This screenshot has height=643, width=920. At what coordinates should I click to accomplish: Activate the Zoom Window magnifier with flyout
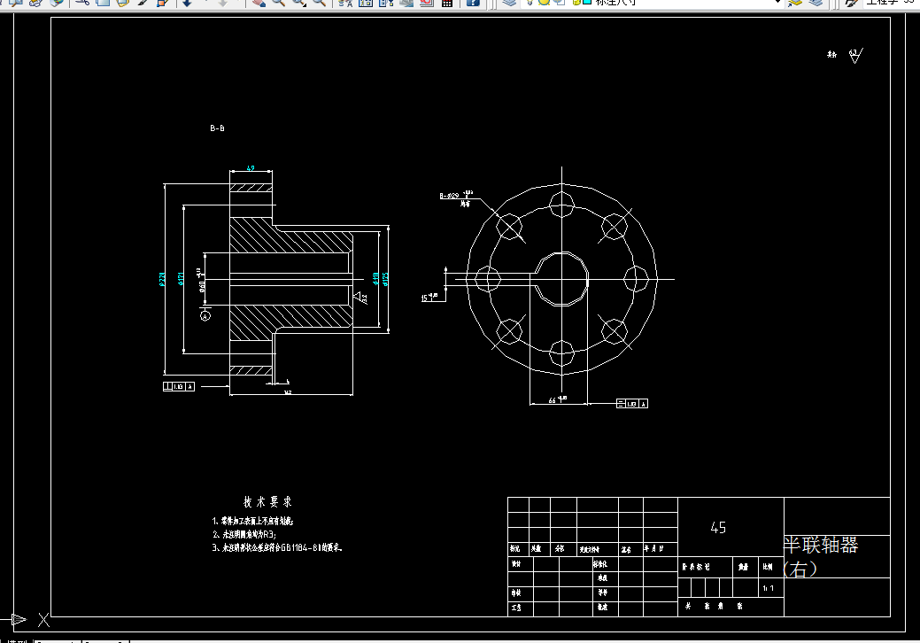pyautogui.click(x=298, y=3)
